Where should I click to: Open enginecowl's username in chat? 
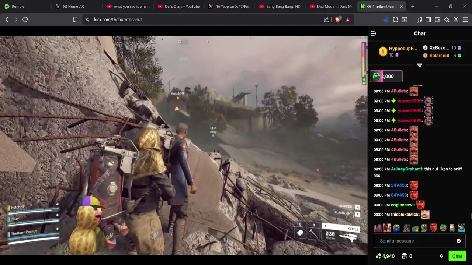402,205
